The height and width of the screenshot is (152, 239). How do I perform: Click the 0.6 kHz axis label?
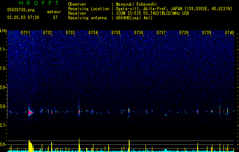(3, 144)
